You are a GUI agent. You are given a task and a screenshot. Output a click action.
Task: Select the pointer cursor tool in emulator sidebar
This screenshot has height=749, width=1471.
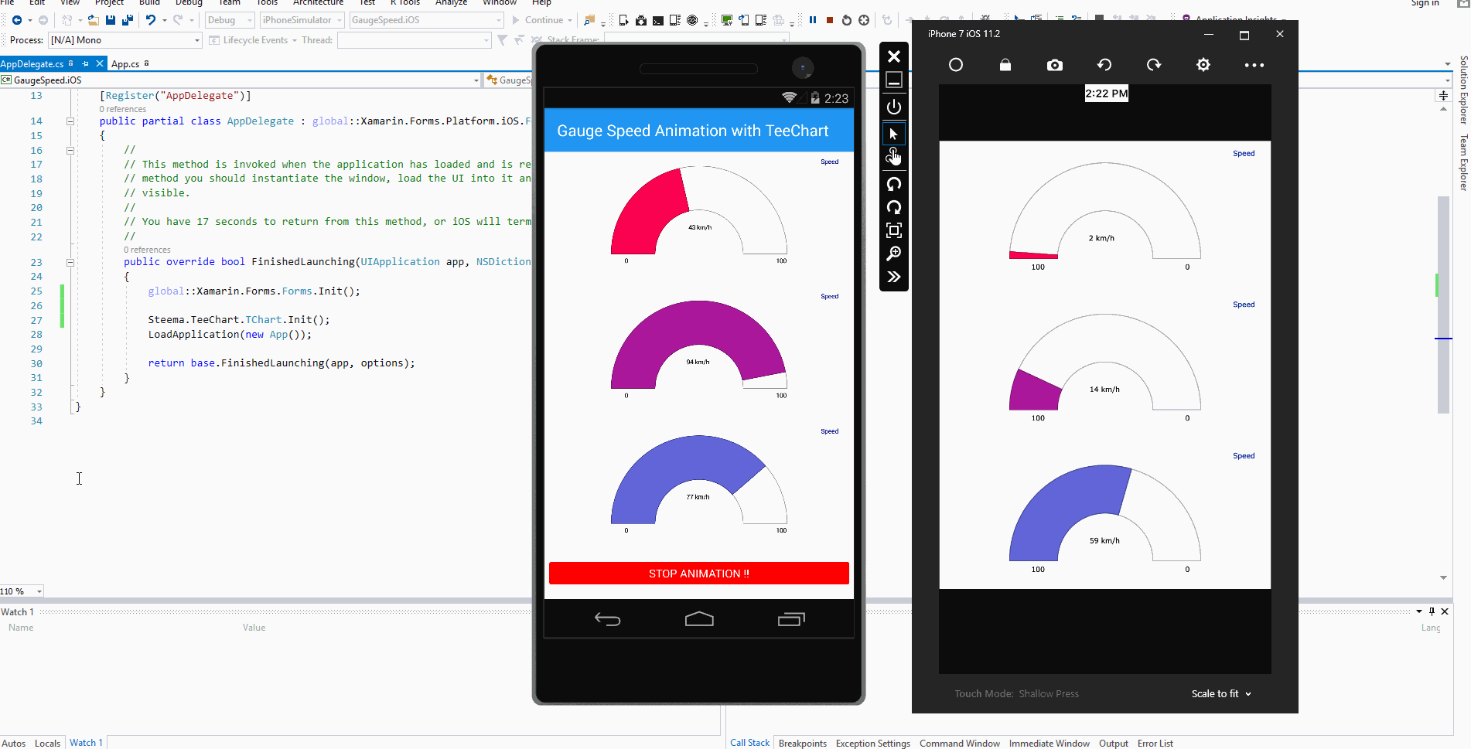pyautogui.click(x=894, y=134)
